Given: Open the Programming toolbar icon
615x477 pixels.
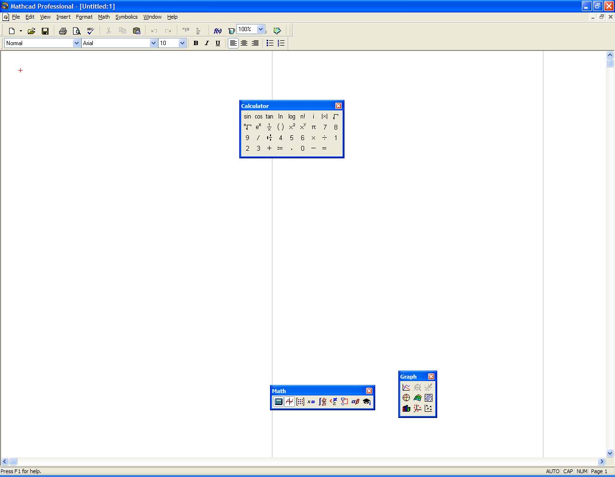Looking at the screenshot, I should (344, 402).
